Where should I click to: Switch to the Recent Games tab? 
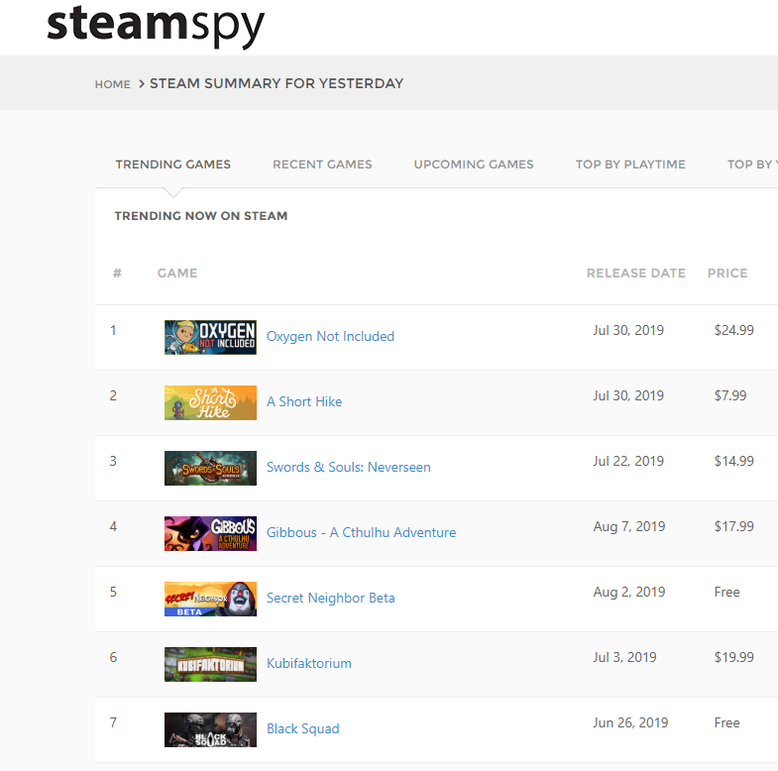322,165
